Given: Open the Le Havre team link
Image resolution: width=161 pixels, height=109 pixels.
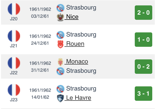Looking at the screenshot, I should [78, 98].
